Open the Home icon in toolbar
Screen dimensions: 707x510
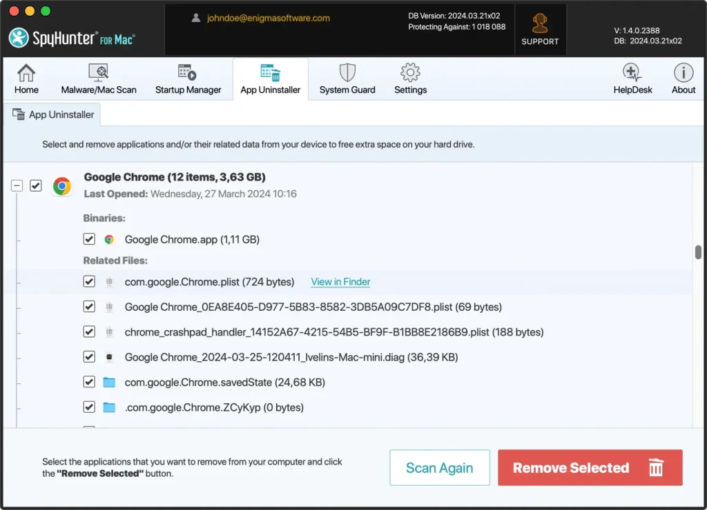pyautogui.click(x=26, y=72)
